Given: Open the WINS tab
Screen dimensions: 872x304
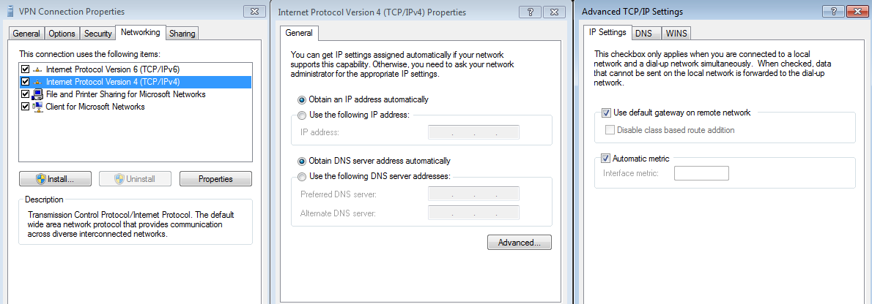Looking at the screenshot, I should [676, 33].
